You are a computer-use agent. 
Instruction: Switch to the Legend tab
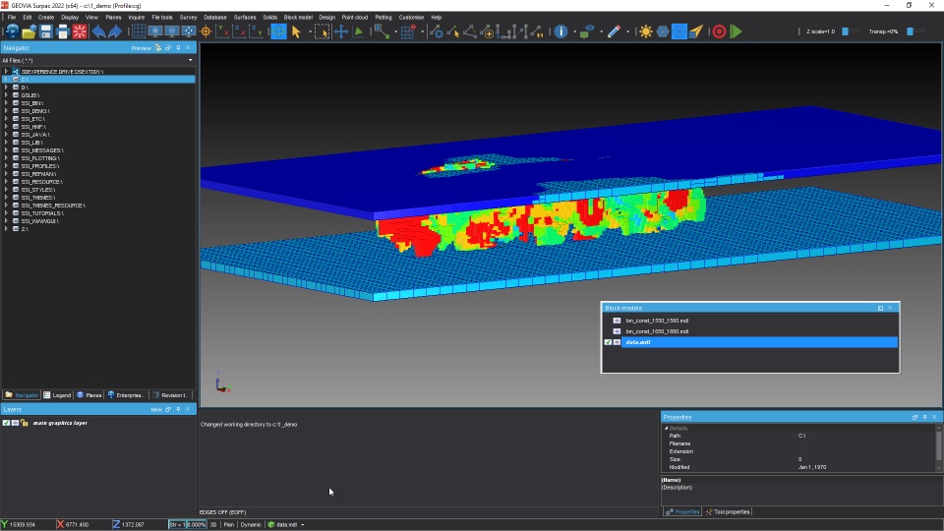(57, 395)
